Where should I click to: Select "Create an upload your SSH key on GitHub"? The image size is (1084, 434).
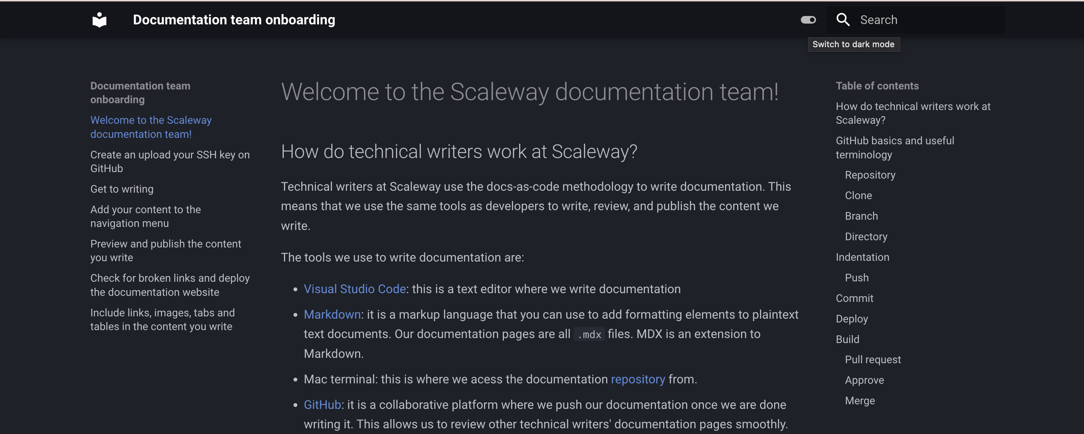click(170, 161)
